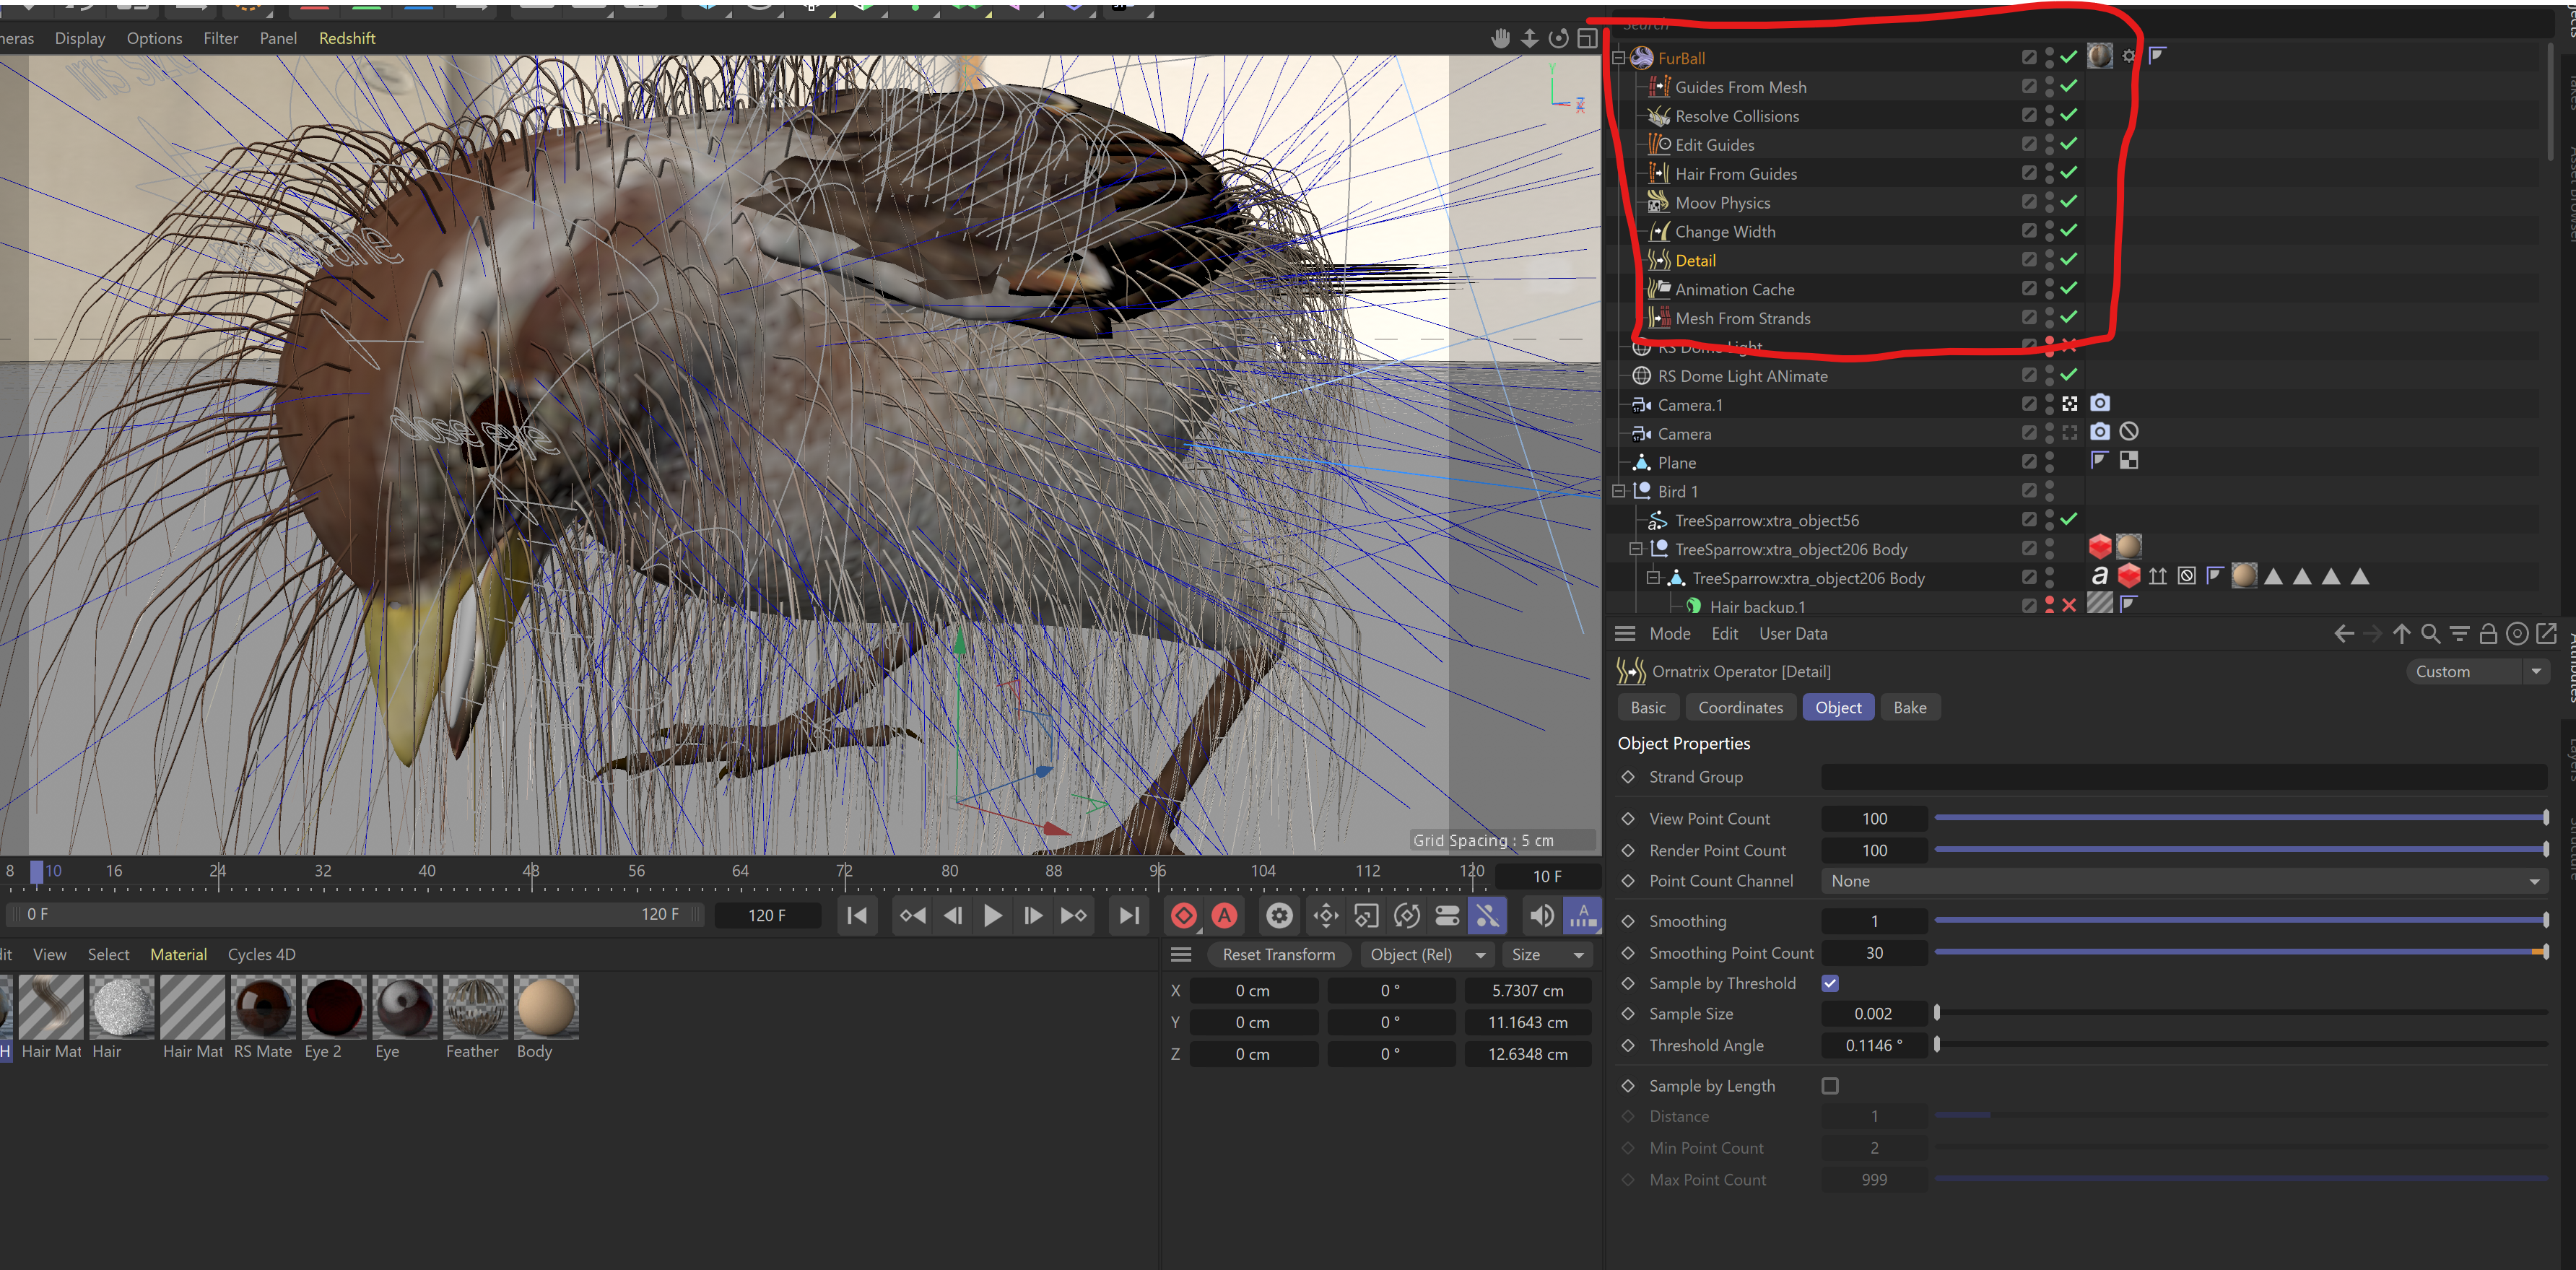Click the Play forward button
Image resolution: width=2576 pixels, height=1270 pixels.
pos(992,915)
